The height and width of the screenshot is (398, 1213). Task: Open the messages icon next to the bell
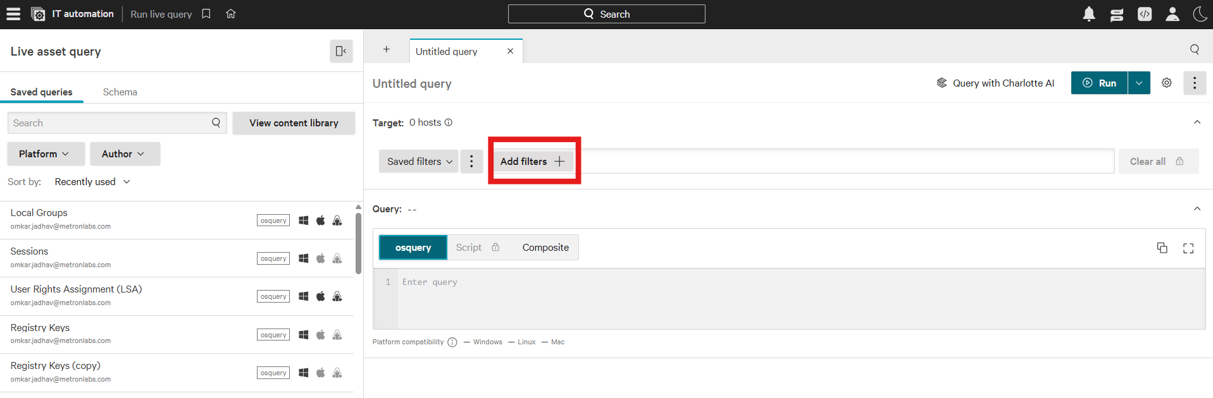point(1117,14)
